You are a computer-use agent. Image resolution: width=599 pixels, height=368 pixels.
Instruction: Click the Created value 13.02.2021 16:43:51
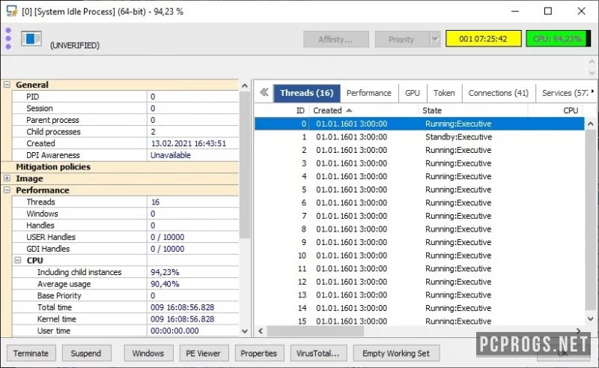[x=189, y=143]
